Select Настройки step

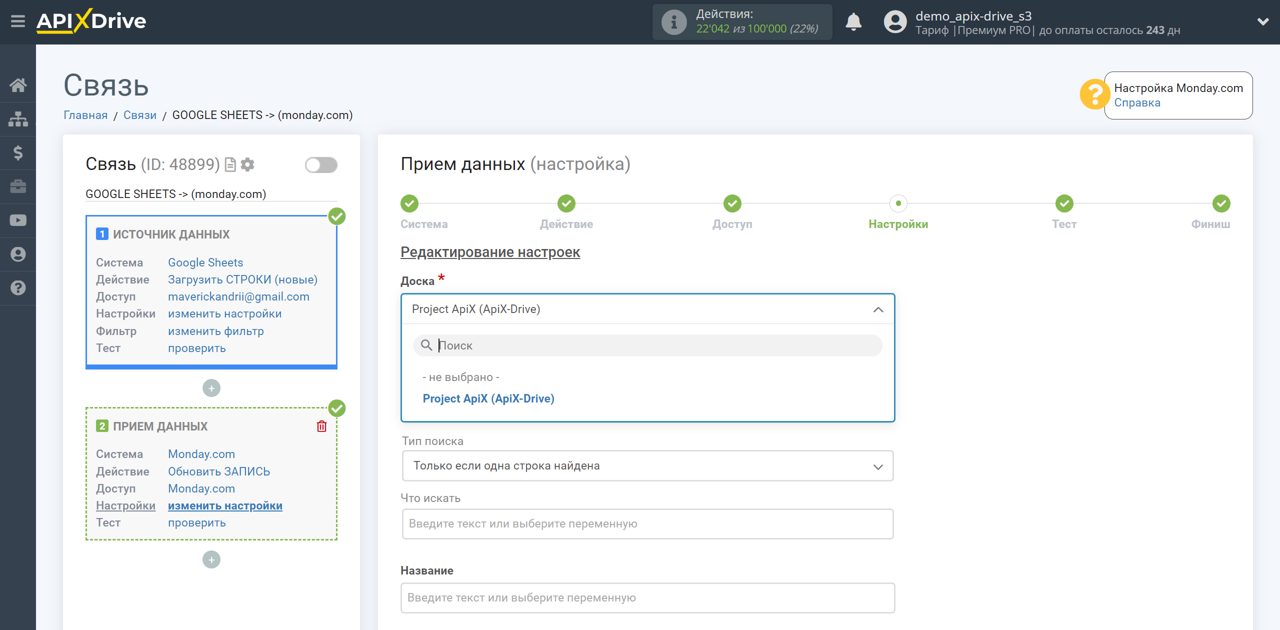(898, 203)
